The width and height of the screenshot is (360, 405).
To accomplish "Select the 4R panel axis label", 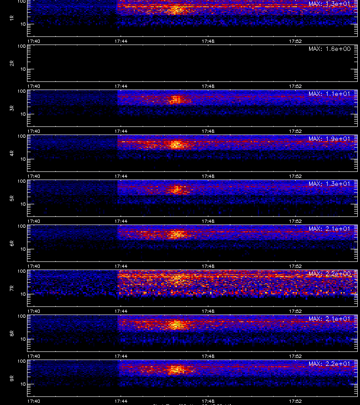I will (12, 153).
